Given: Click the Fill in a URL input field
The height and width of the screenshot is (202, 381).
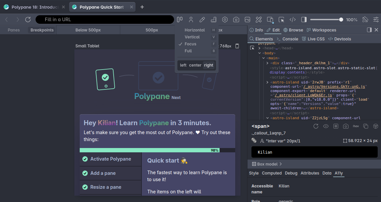Looking at the screenshot, I should coord(105,19).
